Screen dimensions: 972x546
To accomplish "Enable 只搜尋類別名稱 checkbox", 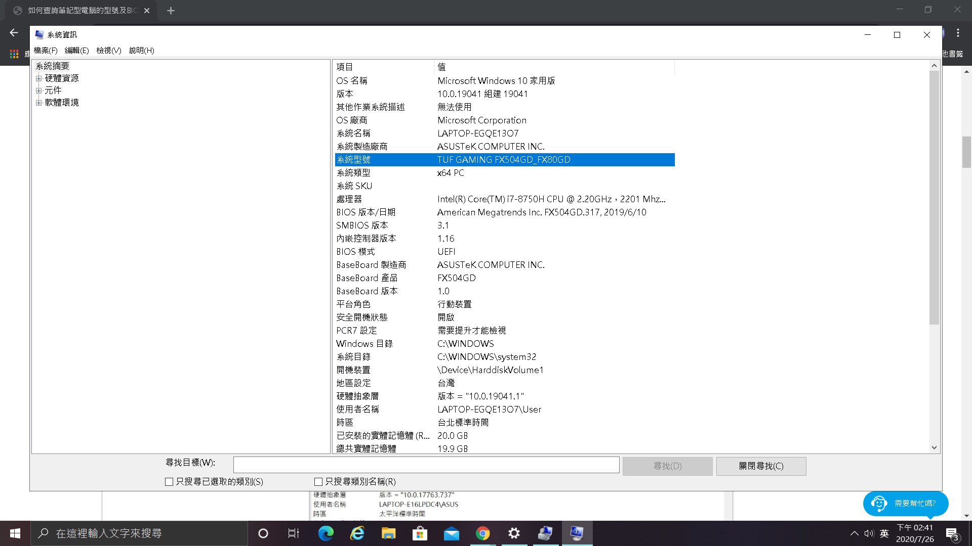I will 318,482.
